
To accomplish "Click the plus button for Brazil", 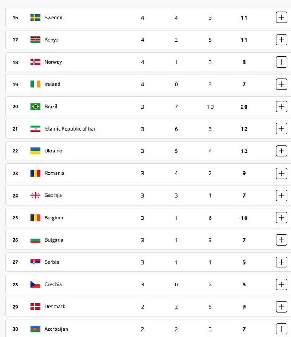I will 281,107.
